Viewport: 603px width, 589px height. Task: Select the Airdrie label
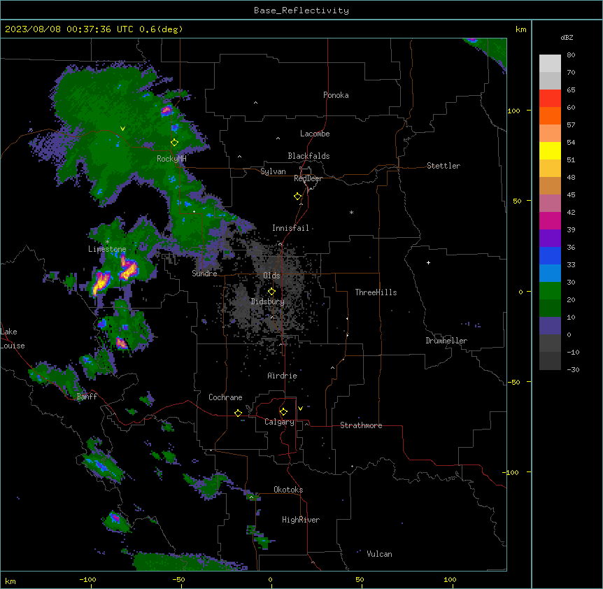coord(283,376)
